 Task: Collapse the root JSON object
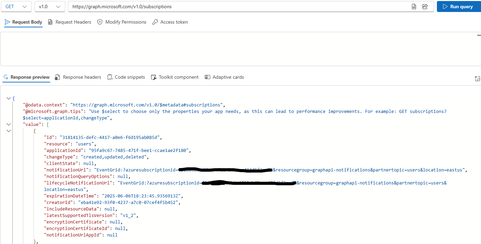pyautogui.click(x=9, y=99)
